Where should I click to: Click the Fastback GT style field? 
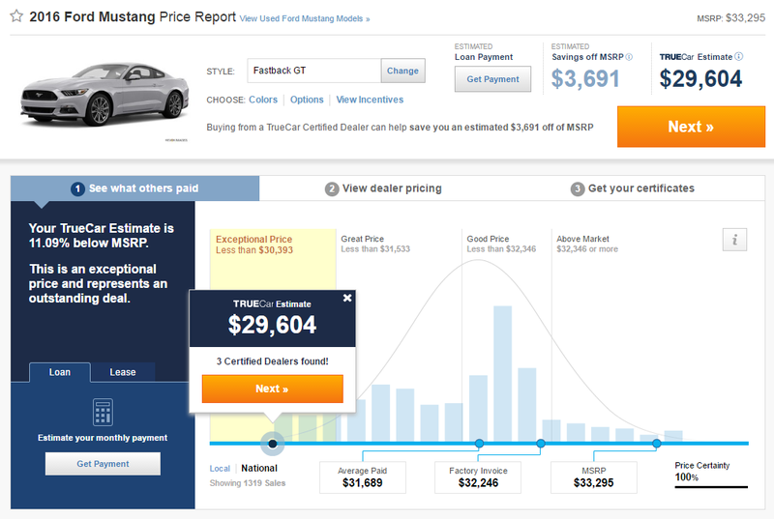313,71
